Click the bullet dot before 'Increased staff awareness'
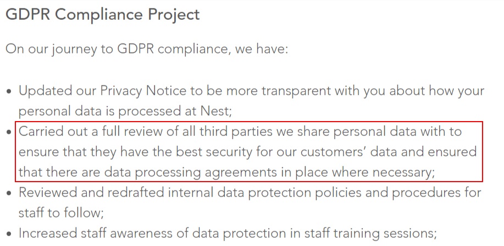 pos(9,234)
